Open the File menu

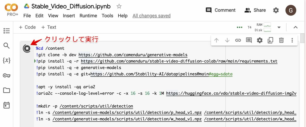tap(27, 16)
